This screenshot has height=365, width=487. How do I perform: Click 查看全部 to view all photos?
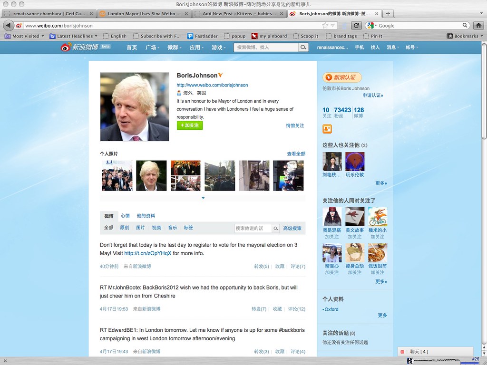click(296, 154)
